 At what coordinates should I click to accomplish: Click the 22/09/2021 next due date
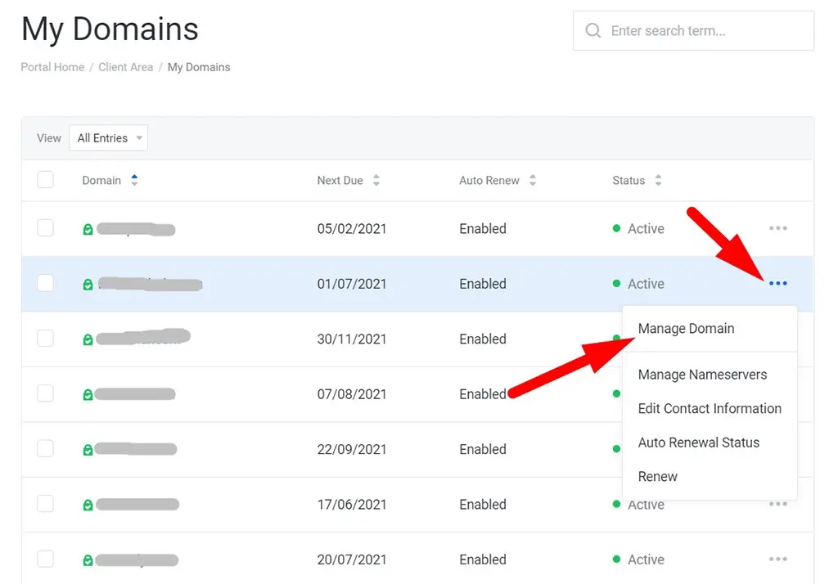tap(352, 449)
